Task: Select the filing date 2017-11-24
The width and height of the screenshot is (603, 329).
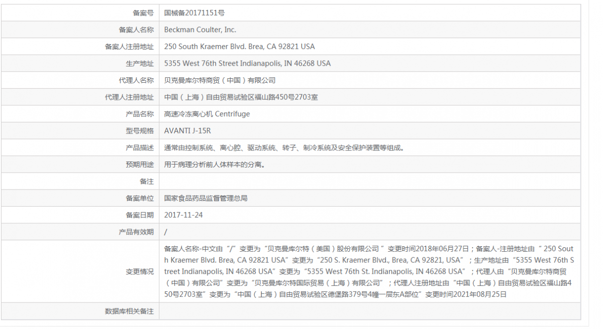Action: pos(183,215)
